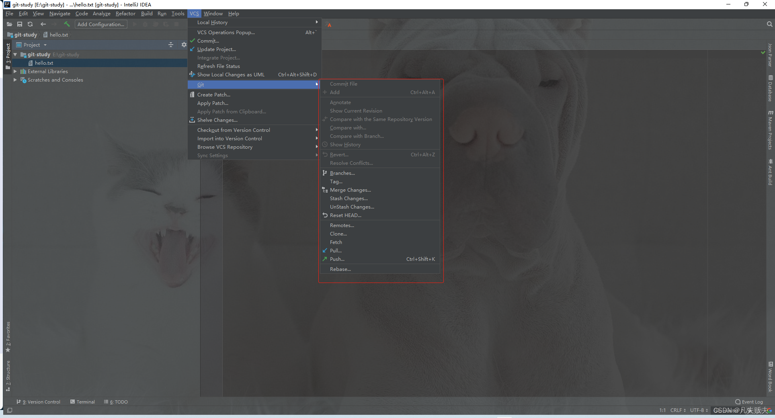The width and height of the screenshot is (775, 418).
Task: Choose Fetch in Git submenu
Action: point(380,242)
